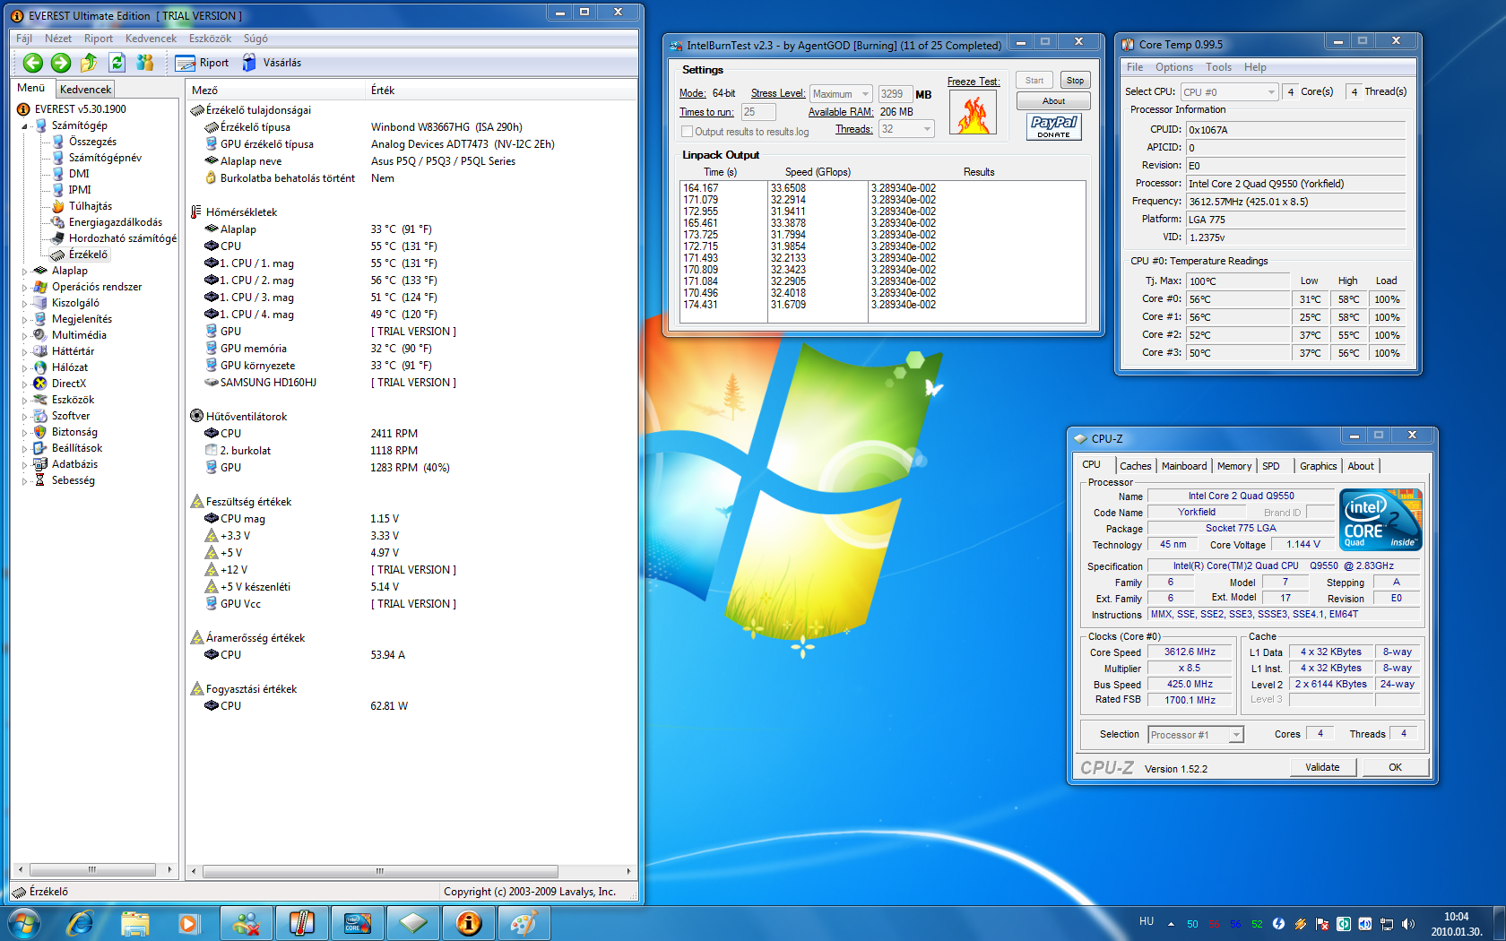This screenshot has height=941, width=1506.
Task: Open Internet Explorer from the taskbar
Action: click(80, 923)
